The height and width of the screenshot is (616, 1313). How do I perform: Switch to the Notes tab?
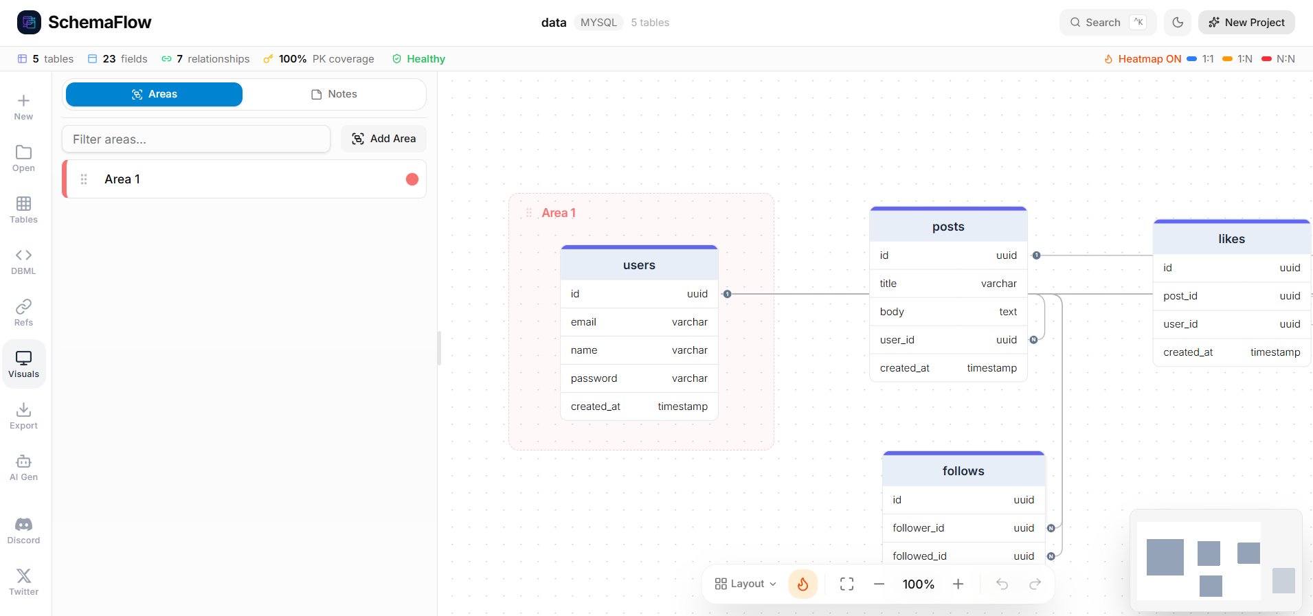pos(334,94)
